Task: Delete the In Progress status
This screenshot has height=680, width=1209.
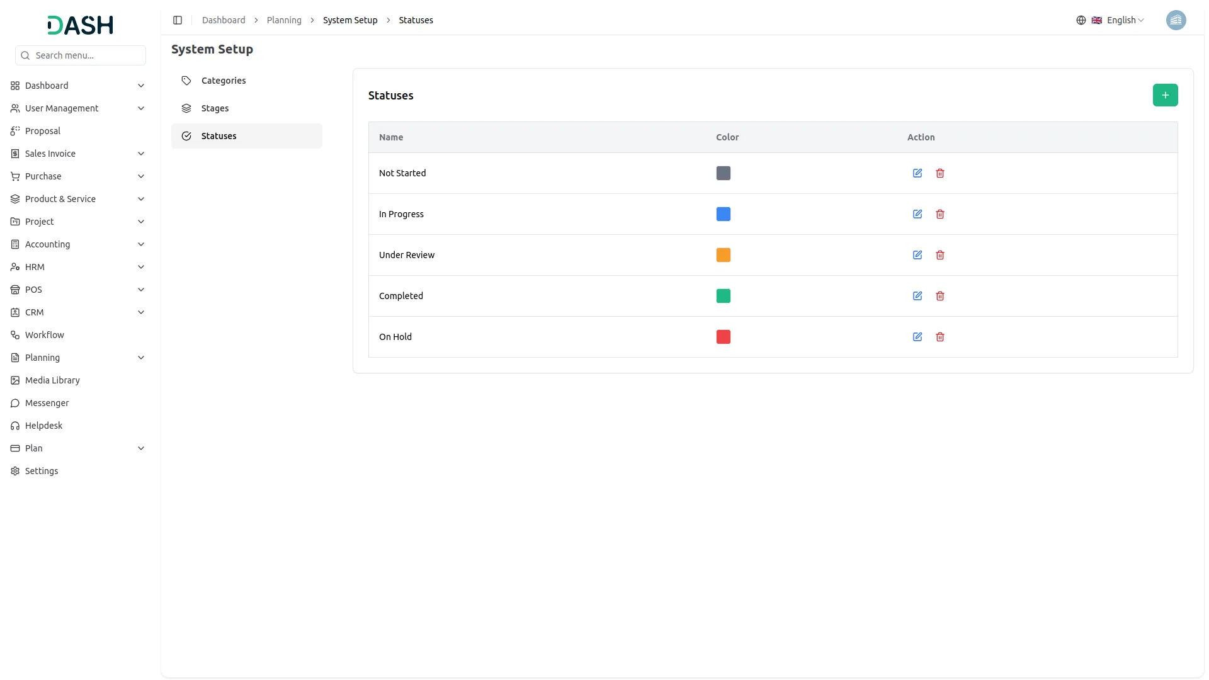Action: [x=940, y=214]
